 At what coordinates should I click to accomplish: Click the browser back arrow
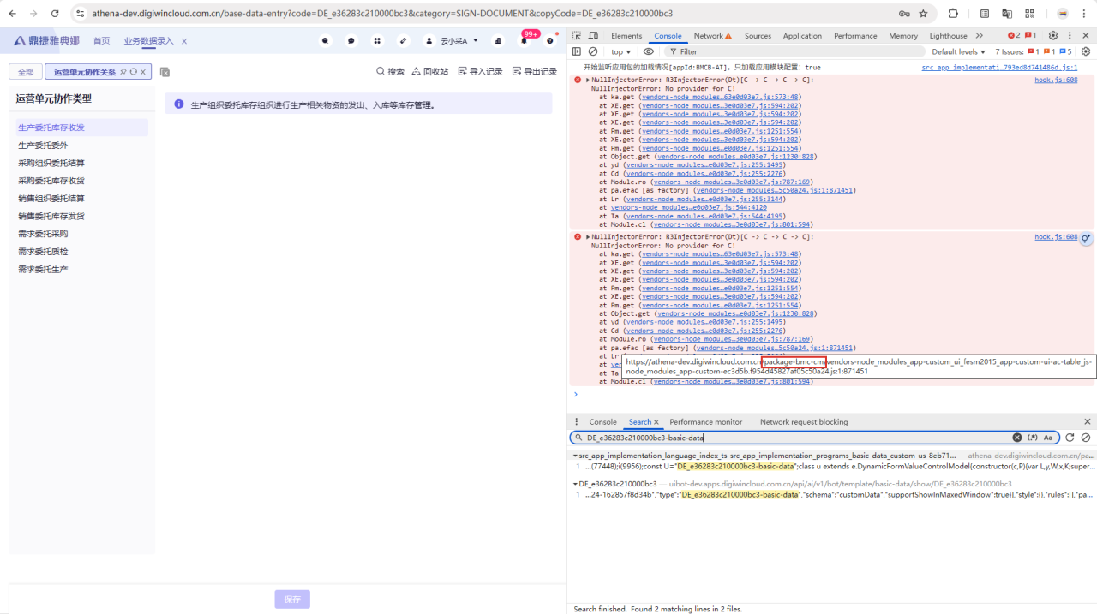click(12, 14)
